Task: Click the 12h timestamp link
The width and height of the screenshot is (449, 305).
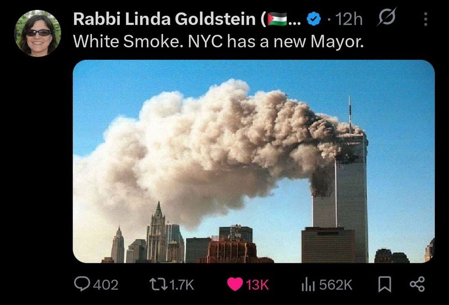Action: click(x=349, y=19)
